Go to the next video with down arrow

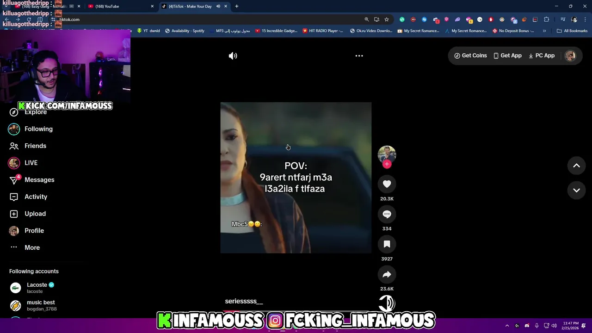tap(576, 190)
